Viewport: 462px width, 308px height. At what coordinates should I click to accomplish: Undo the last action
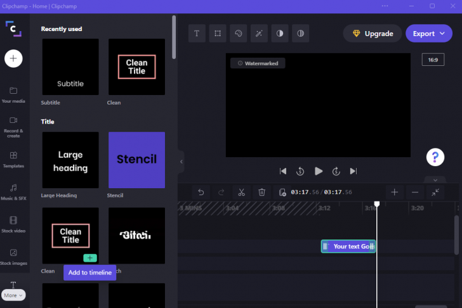(x=201, y=193)
